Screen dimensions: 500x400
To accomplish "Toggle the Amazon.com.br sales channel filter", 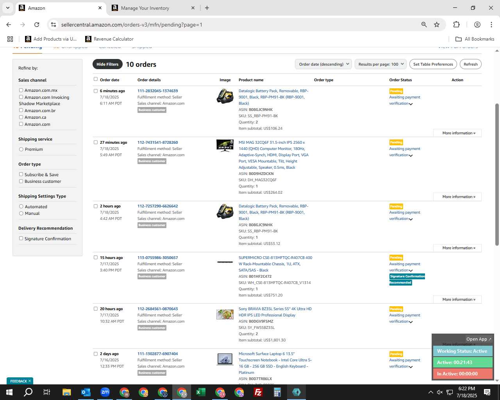I will coord(21,111).
